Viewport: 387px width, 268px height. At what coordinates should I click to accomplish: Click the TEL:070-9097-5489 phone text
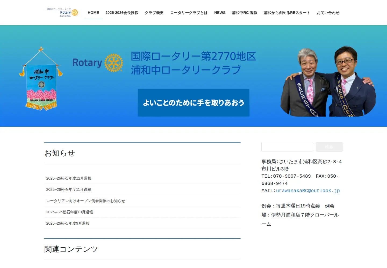click(286, 176)
